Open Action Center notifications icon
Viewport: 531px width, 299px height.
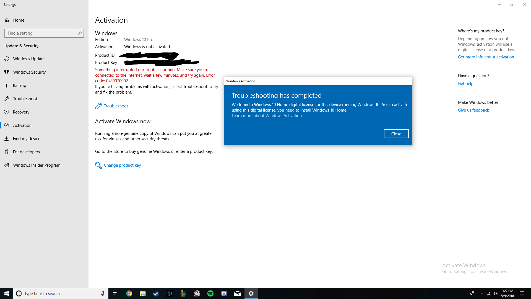[522, 293]
